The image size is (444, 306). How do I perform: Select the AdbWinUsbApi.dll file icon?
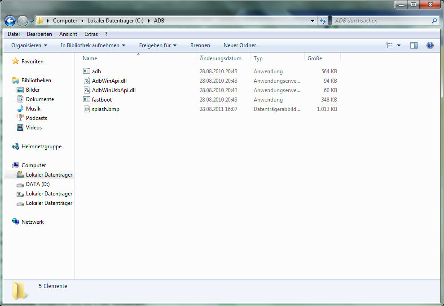[87, 90]
